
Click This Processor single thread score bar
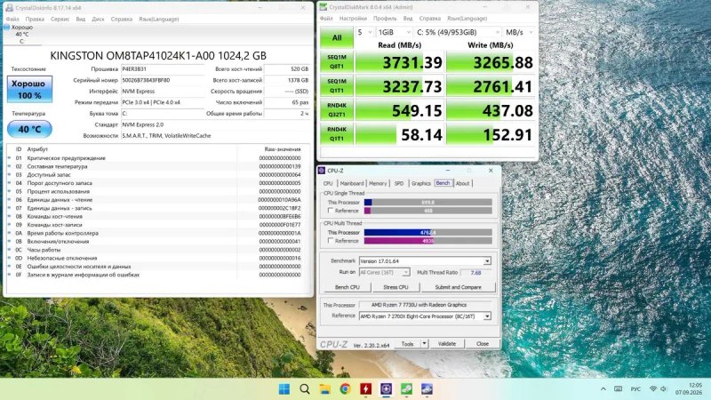pos(428,203)
